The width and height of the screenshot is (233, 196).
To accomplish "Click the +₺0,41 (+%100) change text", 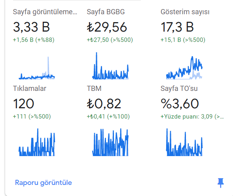I will click(x=108, y=117).
